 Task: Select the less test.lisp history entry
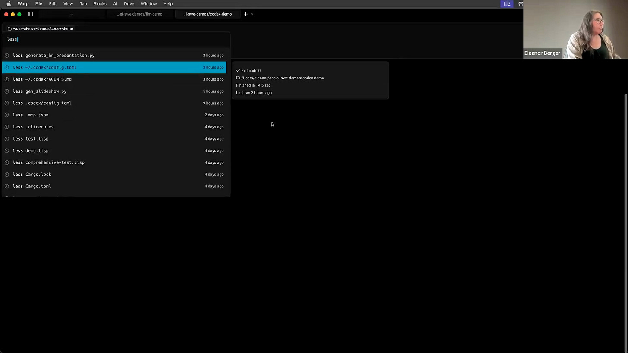pos(114,138)
